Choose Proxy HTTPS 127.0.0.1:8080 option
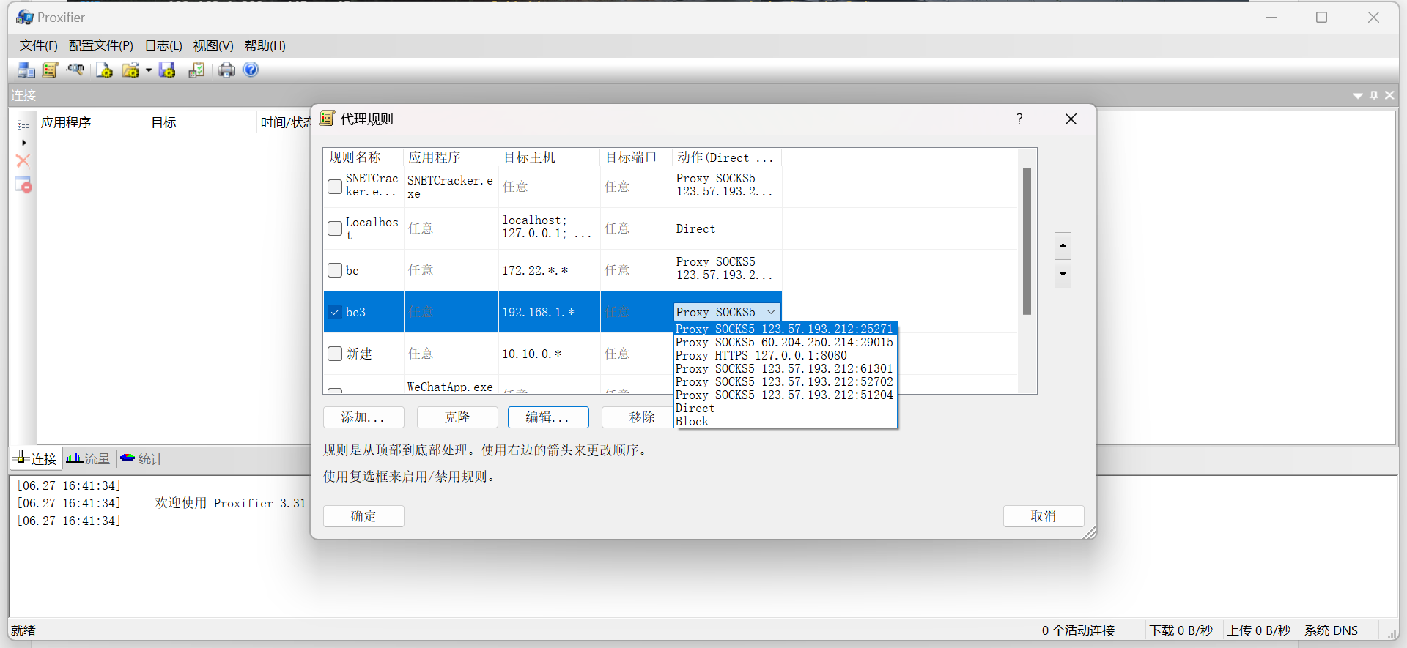 pos(785,355)
